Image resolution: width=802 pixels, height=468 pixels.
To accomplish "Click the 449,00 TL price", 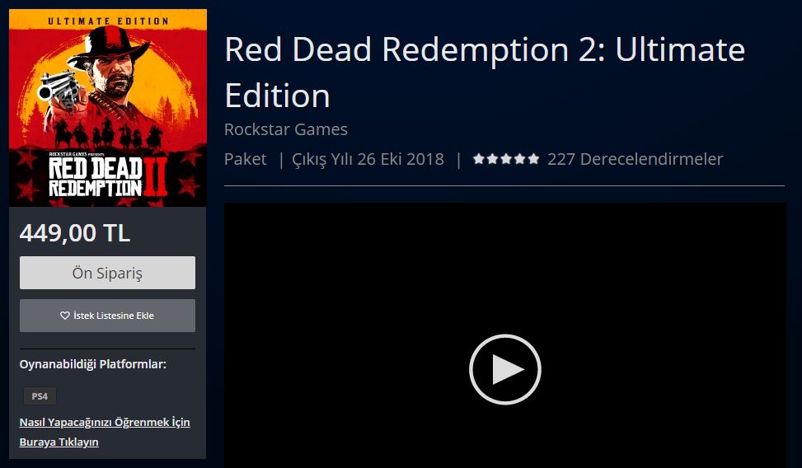I will coord(75,233).
